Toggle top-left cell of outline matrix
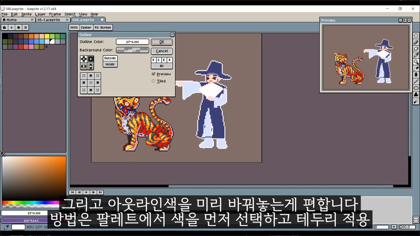This screenshot has height=236, width=420. click(x=84, y=76)
